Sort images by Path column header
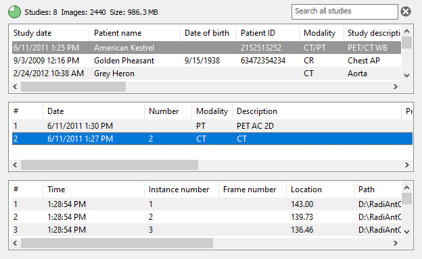Screen dimensions: 422x259 tap(377, 190)
